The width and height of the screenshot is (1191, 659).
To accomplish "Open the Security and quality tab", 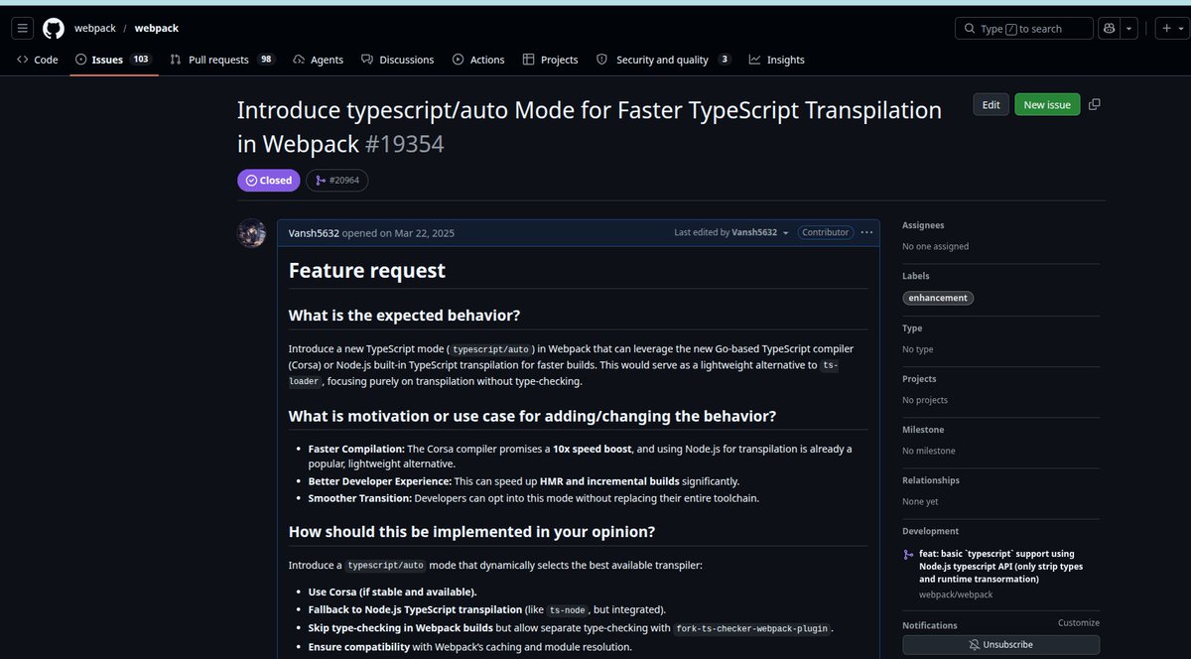I will pyautogui.click(x=663, y=60).
